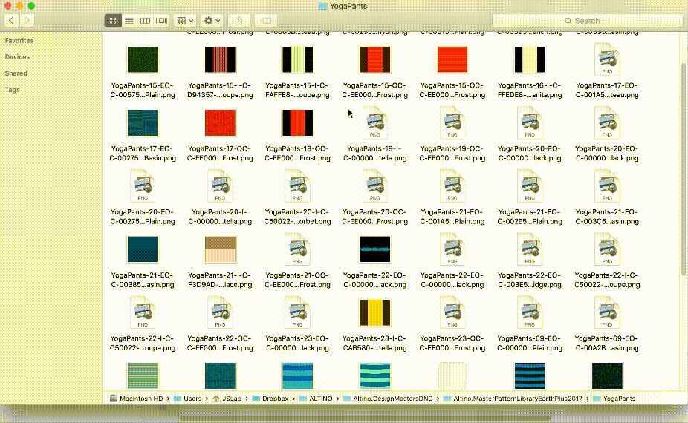Screen dimensions: 688x423
Task: Select the black thumbnail with blue center line
Action: [374, 249]
